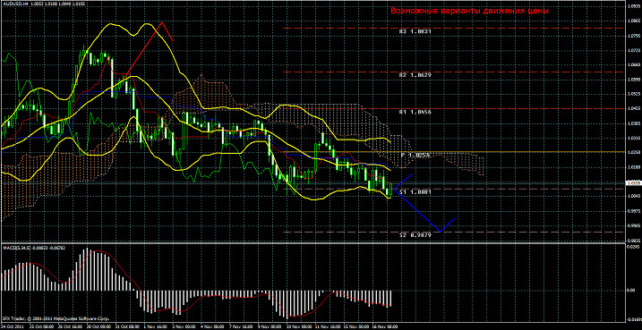
Task: Click the 9 Nov 00:00 time axis label
Action: (x=269, y=327)
